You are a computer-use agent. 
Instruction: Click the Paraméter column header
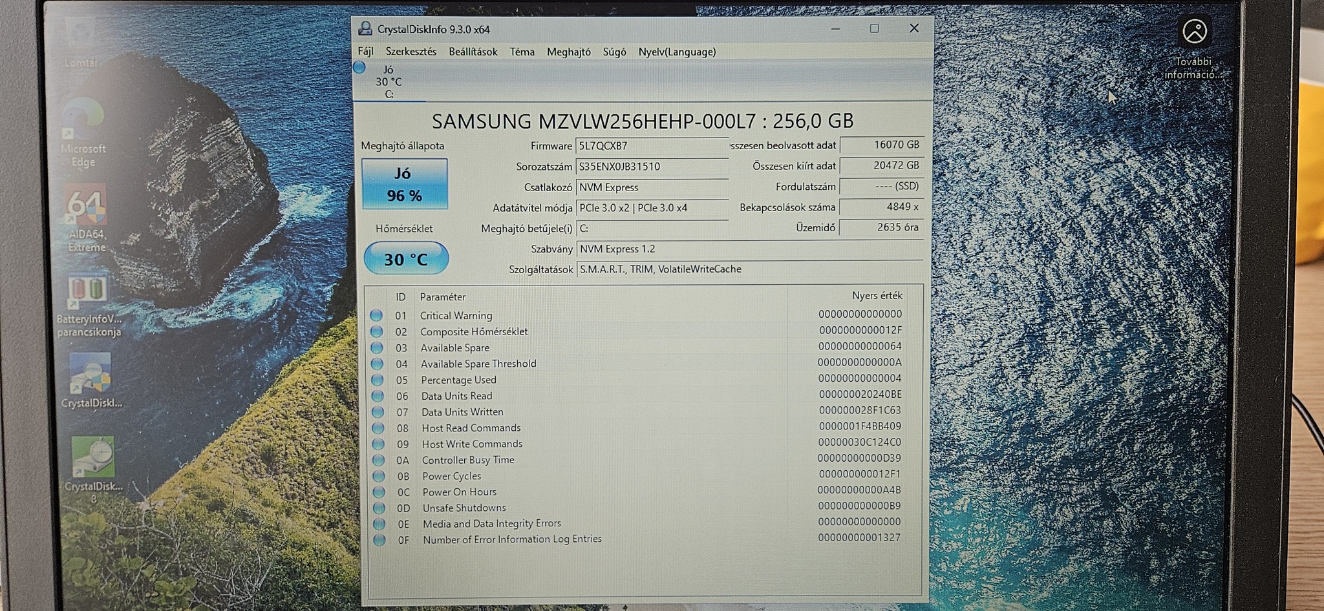pos(443,297)
